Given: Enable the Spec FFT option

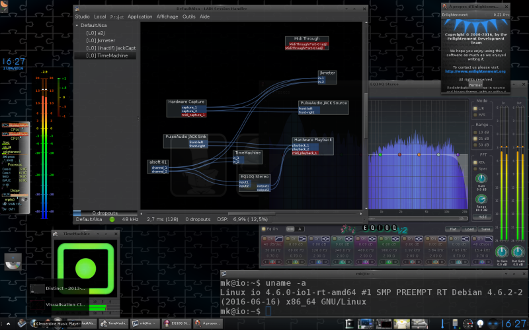Looking at the screenshot, I should [475, 169].
